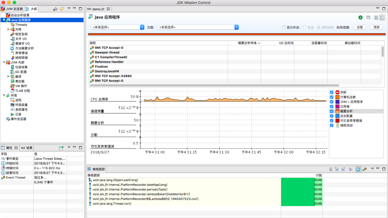Uncheck the JVM + 应用程序 series checkbox

point(332,102)
